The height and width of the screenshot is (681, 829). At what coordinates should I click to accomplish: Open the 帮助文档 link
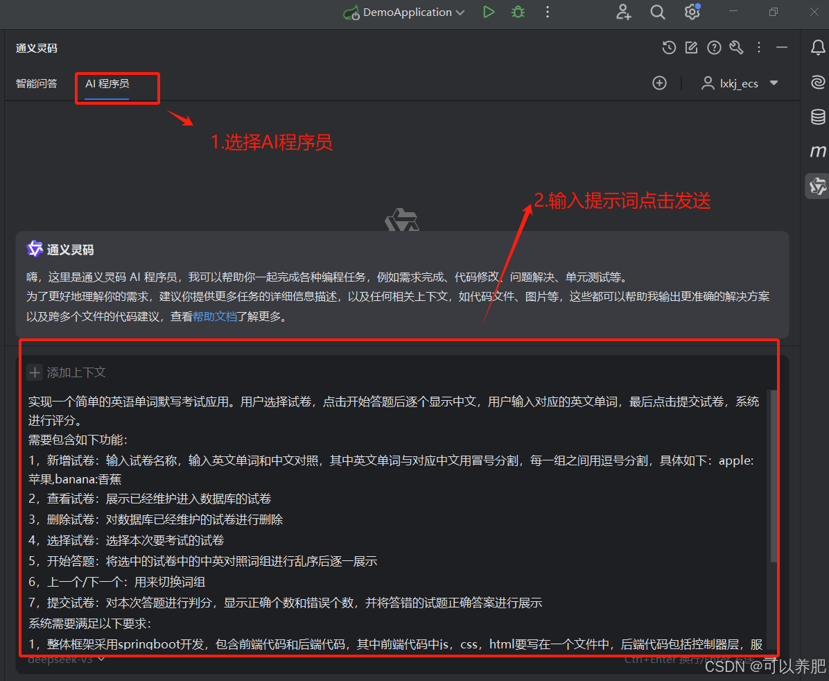click(215, 316)
